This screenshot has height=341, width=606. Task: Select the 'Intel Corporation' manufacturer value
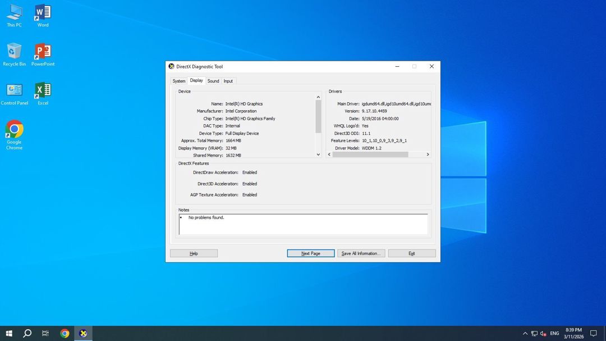[x=241, y=111]
